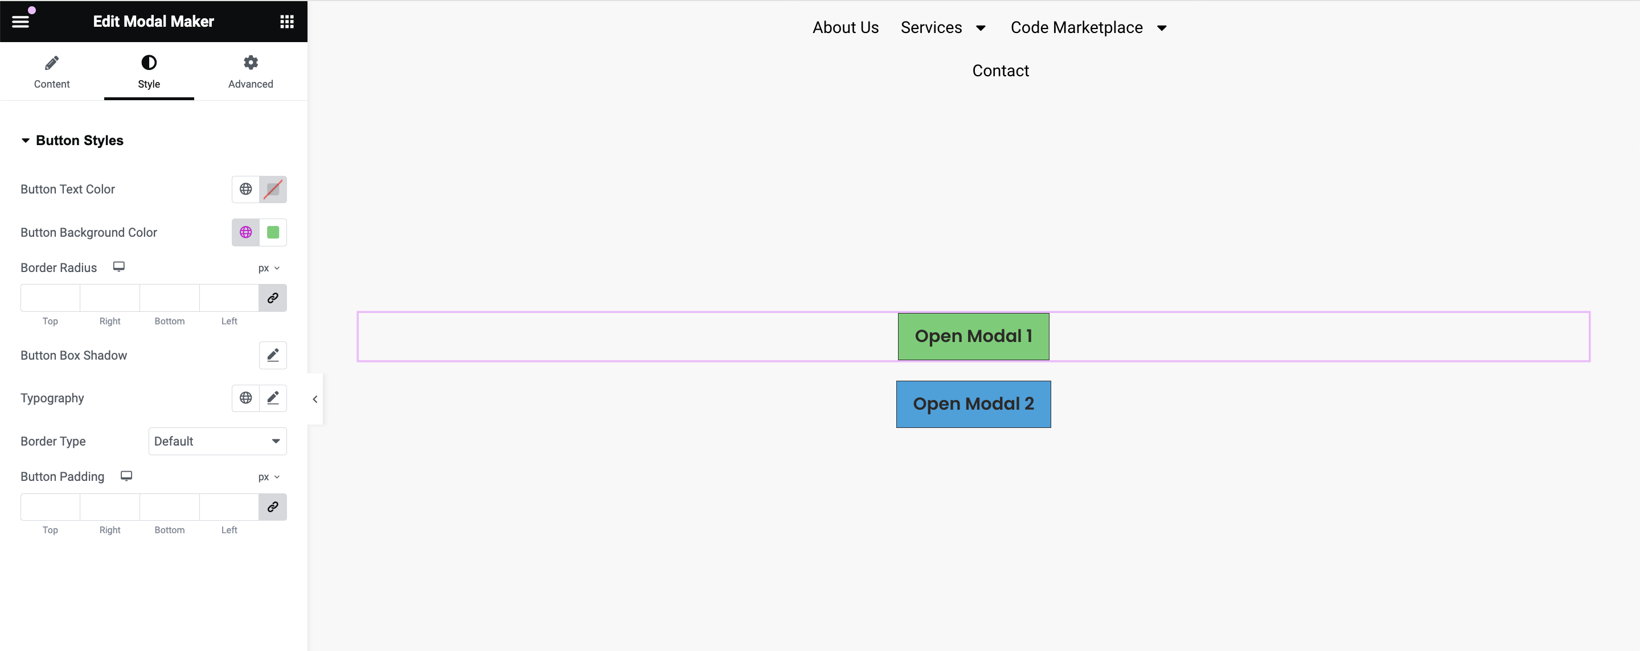Screen dimensions: 1640x651
Task: Switch to the Advanced tab
Action: click(x=251, y=72)
